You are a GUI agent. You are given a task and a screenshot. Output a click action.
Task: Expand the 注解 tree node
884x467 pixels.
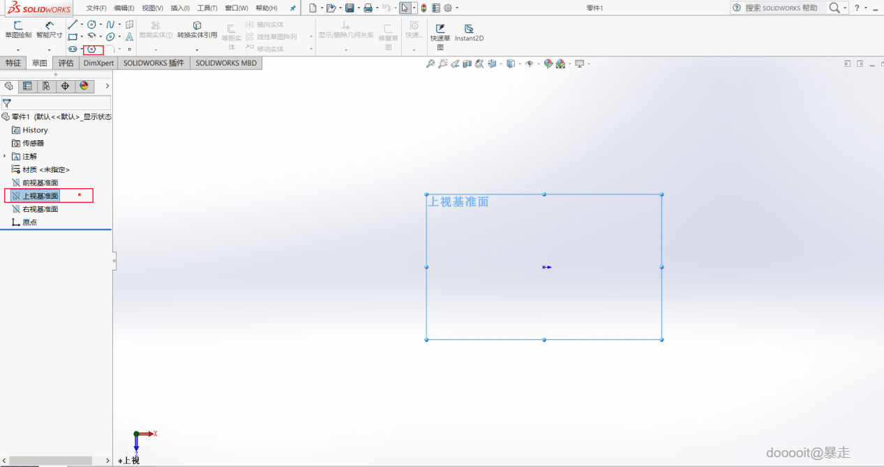[4, 156]
